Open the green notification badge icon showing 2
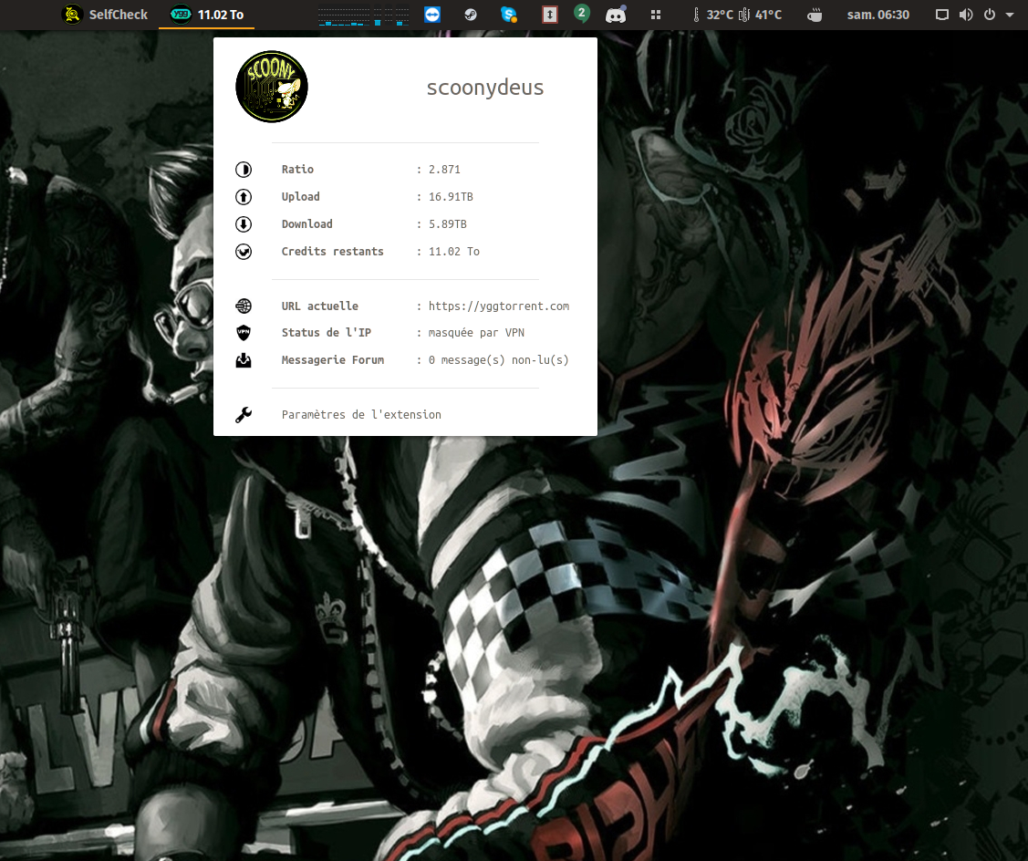 pyautogui.click(x=582, y=13)
